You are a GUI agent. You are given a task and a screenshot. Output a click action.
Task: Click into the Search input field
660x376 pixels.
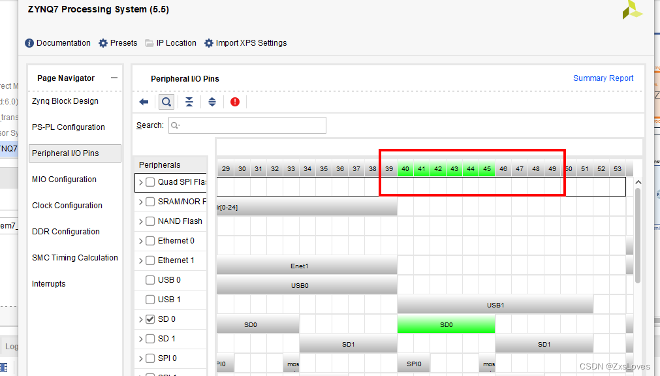coord(247,125)
